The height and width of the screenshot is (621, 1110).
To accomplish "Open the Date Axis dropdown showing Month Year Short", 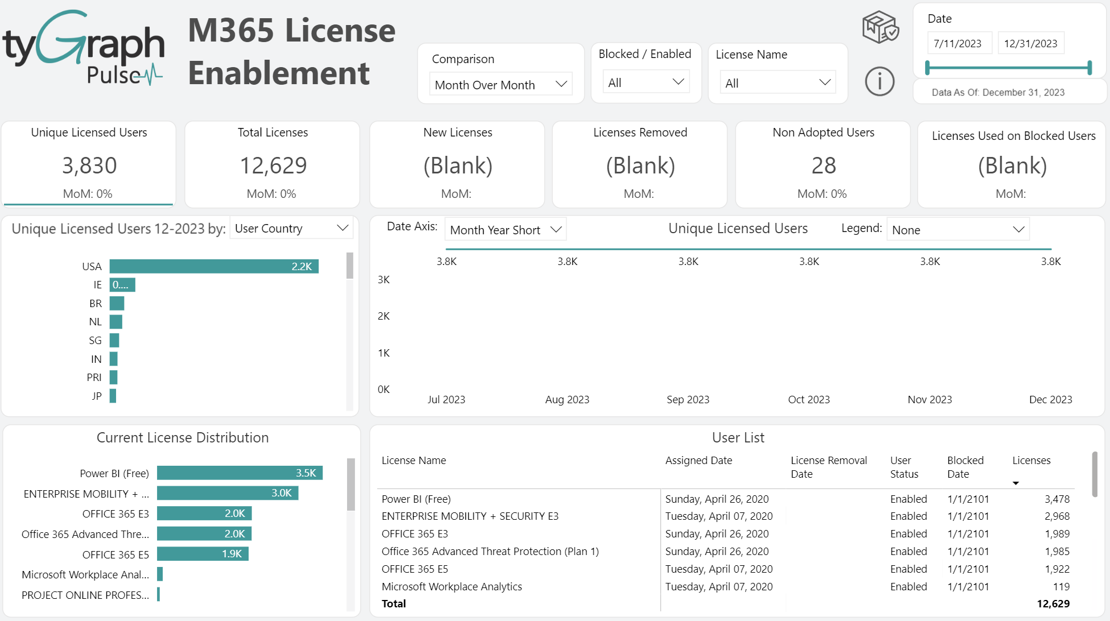I will coord(505,229).
